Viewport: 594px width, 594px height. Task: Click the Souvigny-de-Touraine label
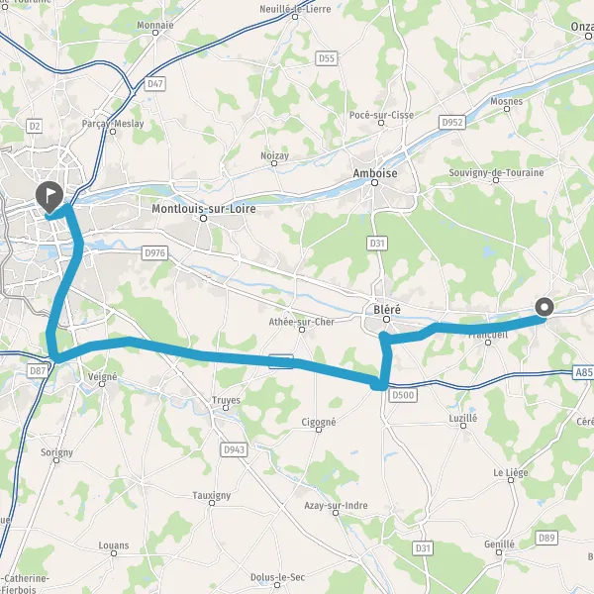(x=496, y=172)
